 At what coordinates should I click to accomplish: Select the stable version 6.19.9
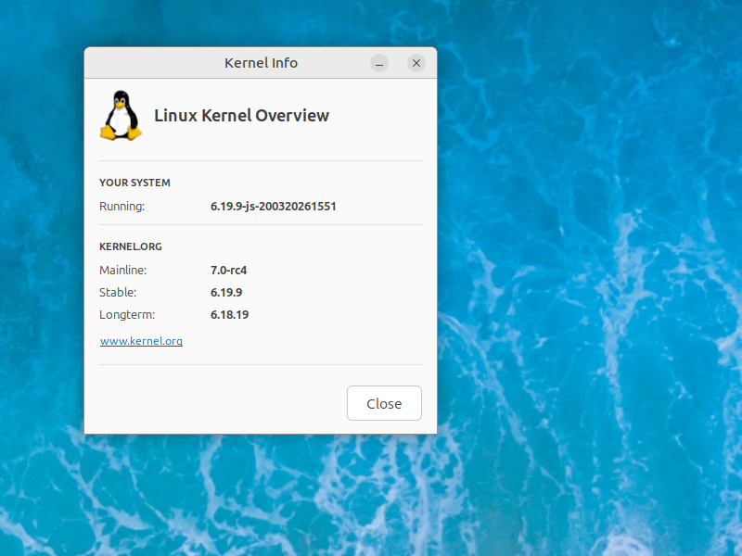[226, 292]
